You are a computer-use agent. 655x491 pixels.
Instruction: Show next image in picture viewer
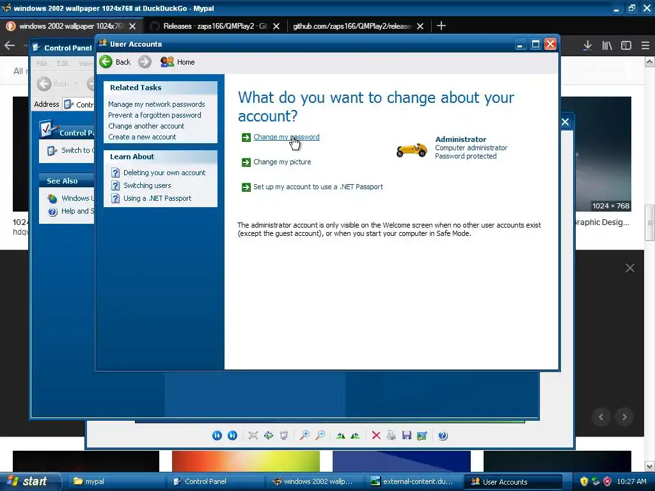coord(232,436)
